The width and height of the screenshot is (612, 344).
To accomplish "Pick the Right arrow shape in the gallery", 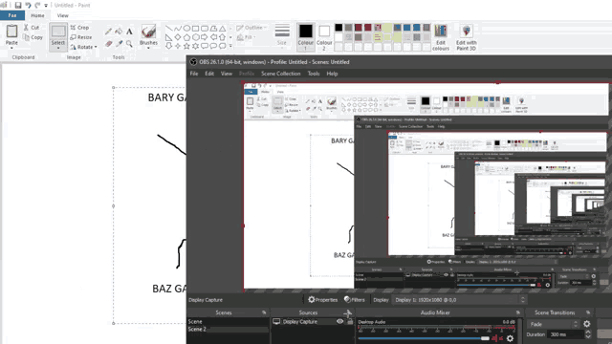I will 205,37.
